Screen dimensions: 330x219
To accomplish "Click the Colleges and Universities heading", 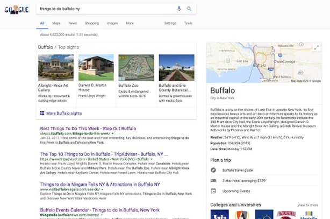I will (x=236, y=204).
